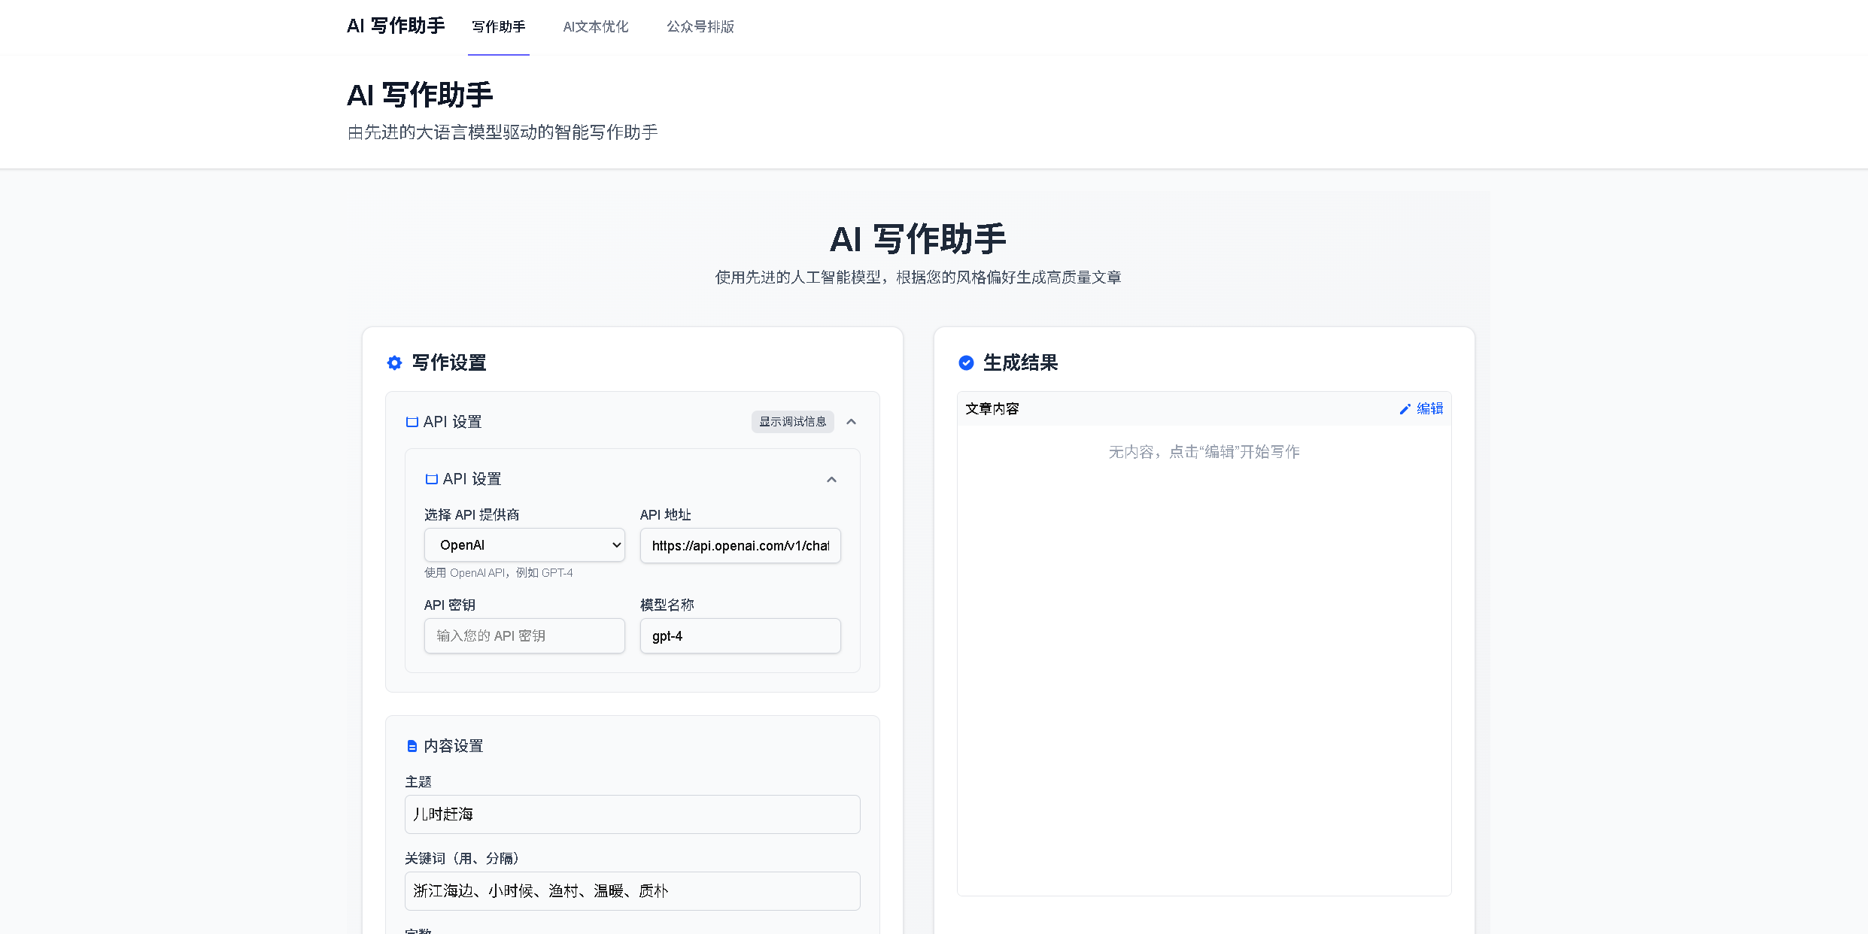Click the 编辑 link to edit article
Image resolution: width=1868 pixels, height=934 pixels.
(x=1429, y=408)
